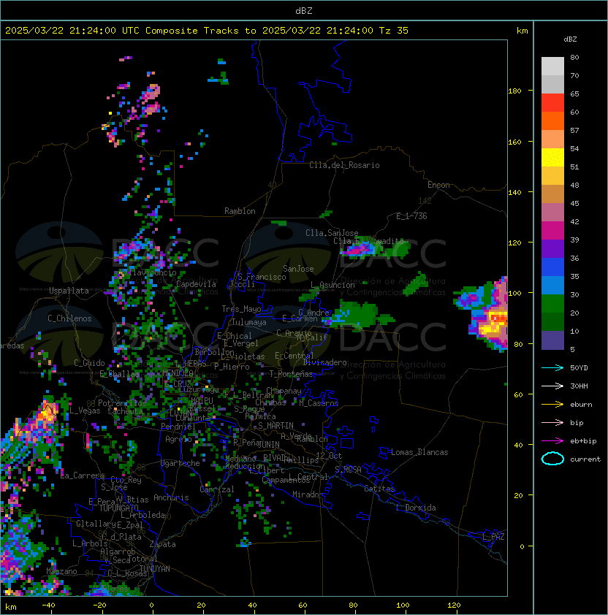Click the 'Mirador' map label
This screenshot has height=615, width=608.
click(x=308, y=494)
